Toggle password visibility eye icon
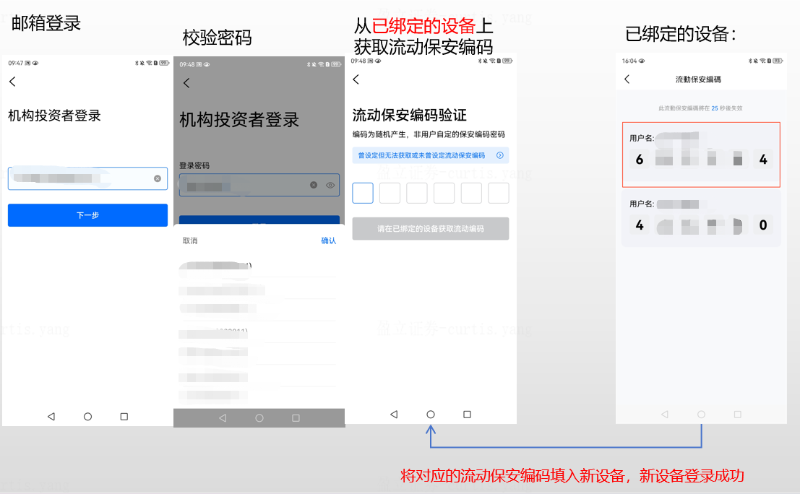 [330, 185]
